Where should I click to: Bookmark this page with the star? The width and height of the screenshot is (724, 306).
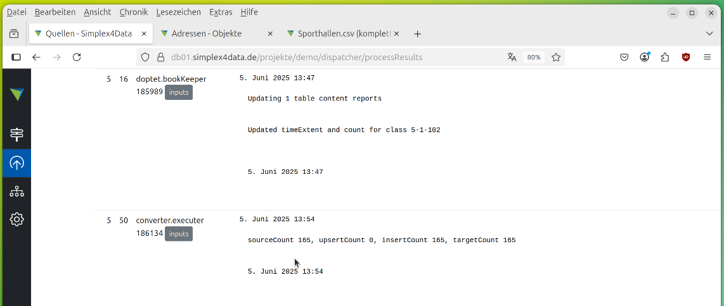556,57
